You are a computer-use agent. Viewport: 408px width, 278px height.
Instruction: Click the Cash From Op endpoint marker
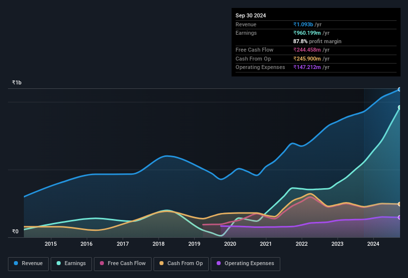pos(400,204)
